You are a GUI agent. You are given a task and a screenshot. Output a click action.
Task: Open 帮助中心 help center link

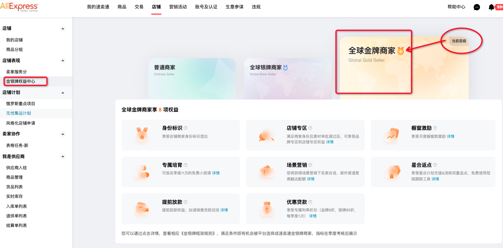click(x=456, y=7)
